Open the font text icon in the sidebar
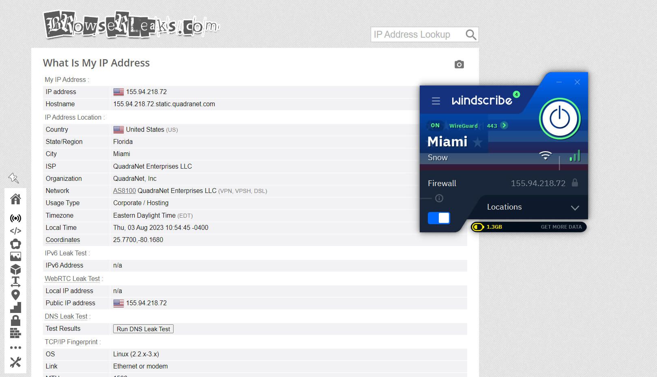The height and width of the screenshot is (377, 657). pos(15,282)
